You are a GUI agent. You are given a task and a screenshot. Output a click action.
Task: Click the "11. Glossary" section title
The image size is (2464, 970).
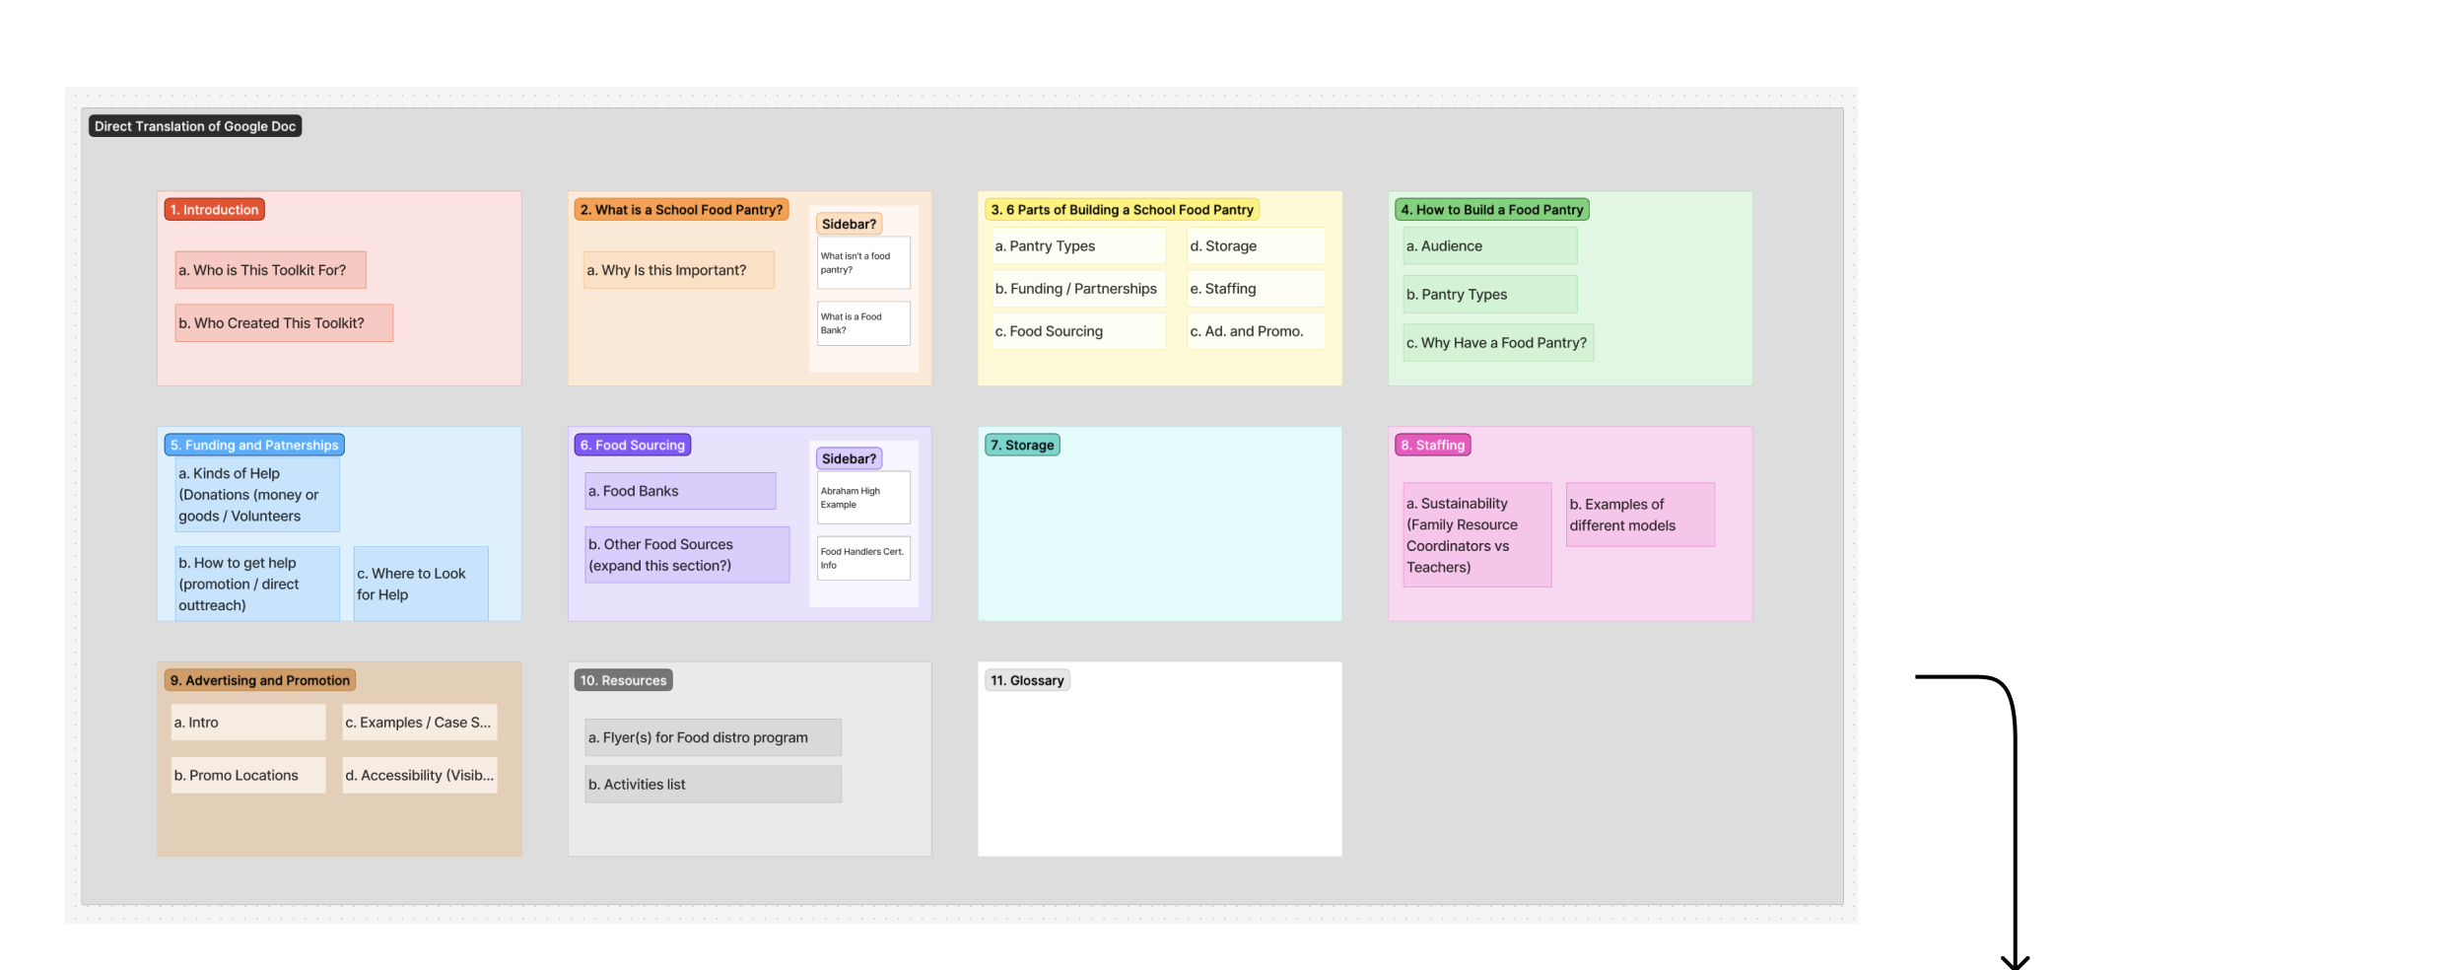click(x=1027, y=680)
